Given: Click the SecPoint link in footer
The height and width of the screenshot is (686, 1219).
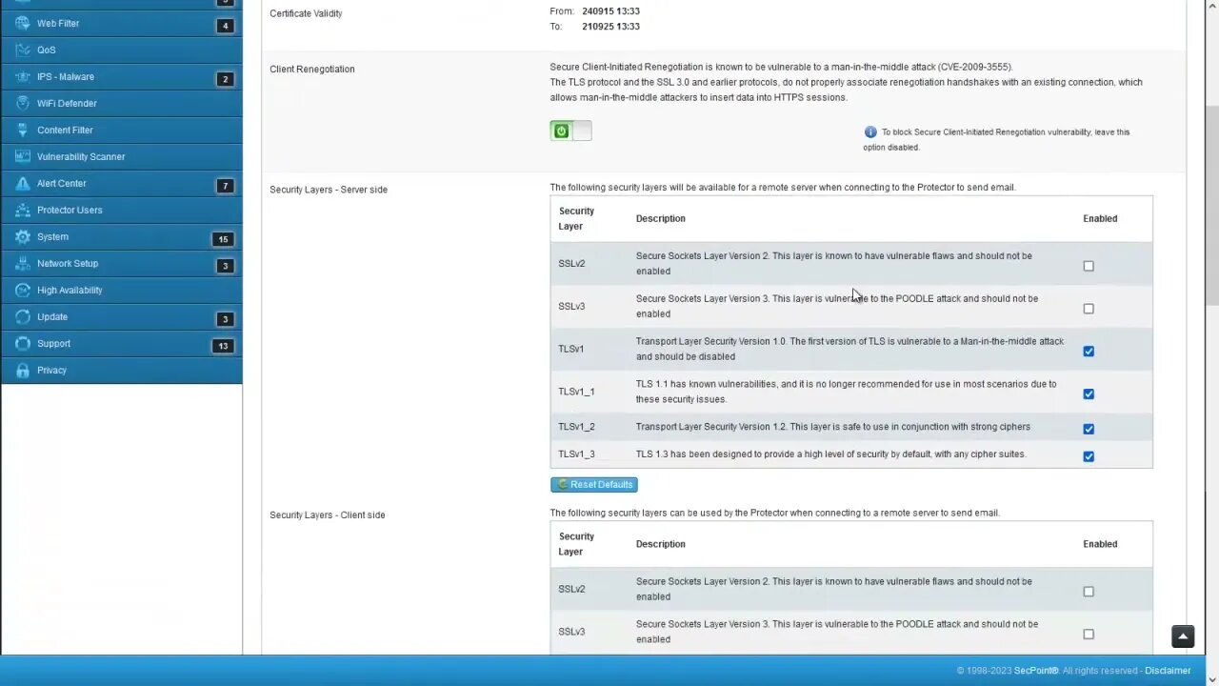Looking at the screenshot, I should click(1036, 671).
